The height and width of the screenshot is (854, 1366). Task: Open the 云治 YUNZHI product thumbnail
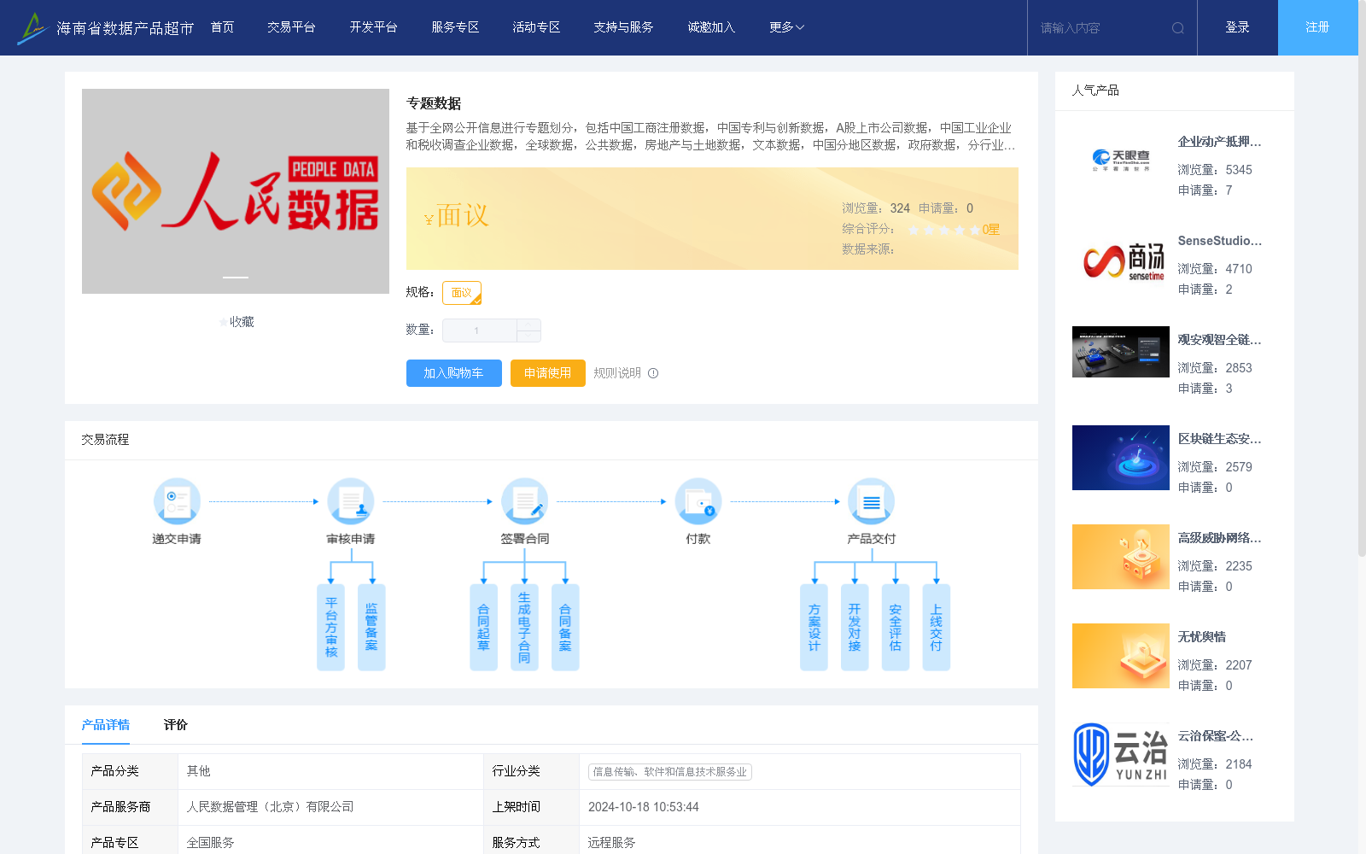[x=1121, y=755]
